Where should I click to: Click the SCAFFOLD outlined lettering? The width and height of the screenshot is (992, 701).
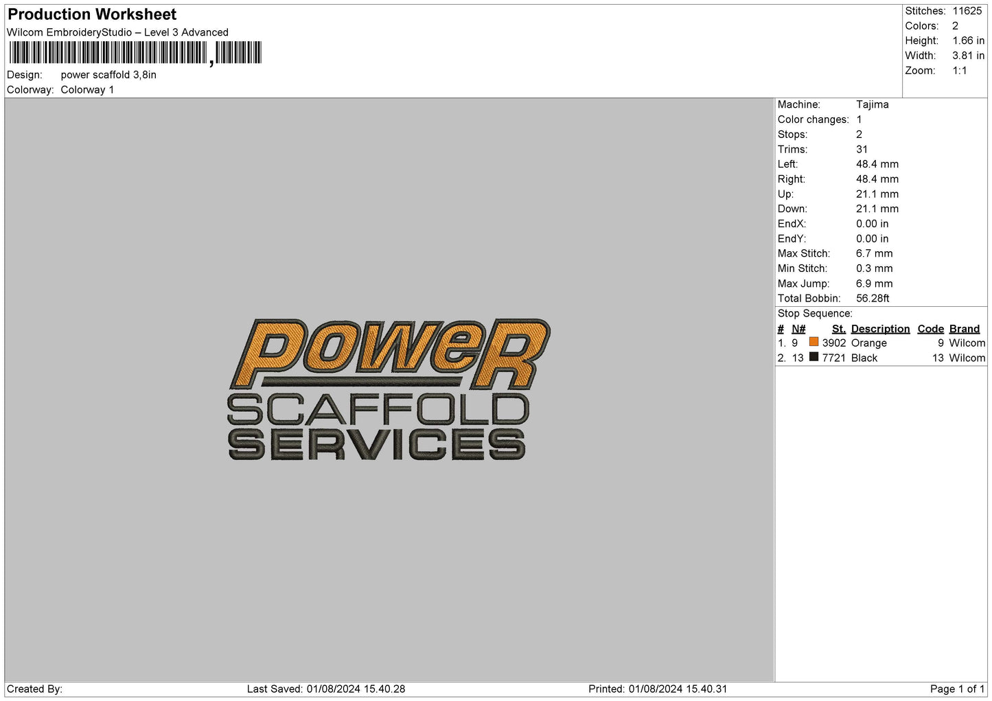tap(378, 409)
